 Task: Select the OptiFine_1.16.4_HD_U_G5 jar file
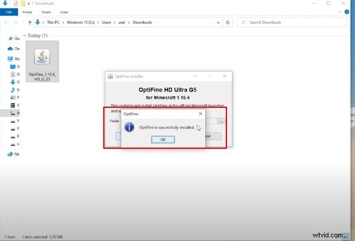click(42, 61)
